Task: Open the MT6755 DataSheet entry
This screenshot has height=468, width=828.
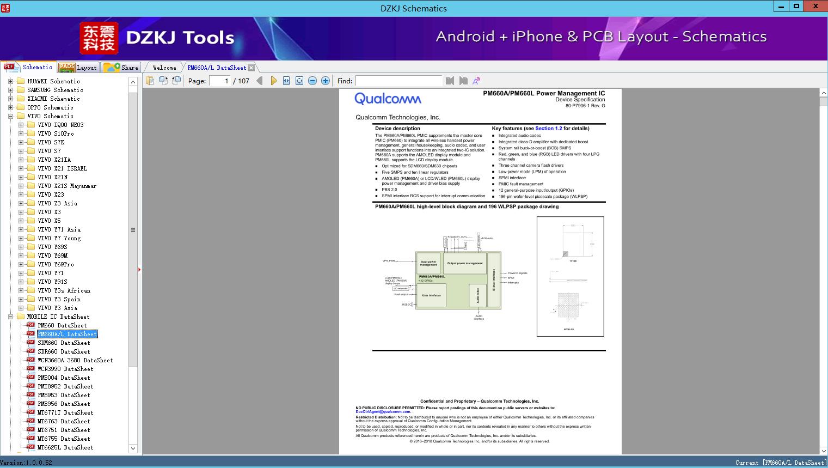Action: [64, 439]
